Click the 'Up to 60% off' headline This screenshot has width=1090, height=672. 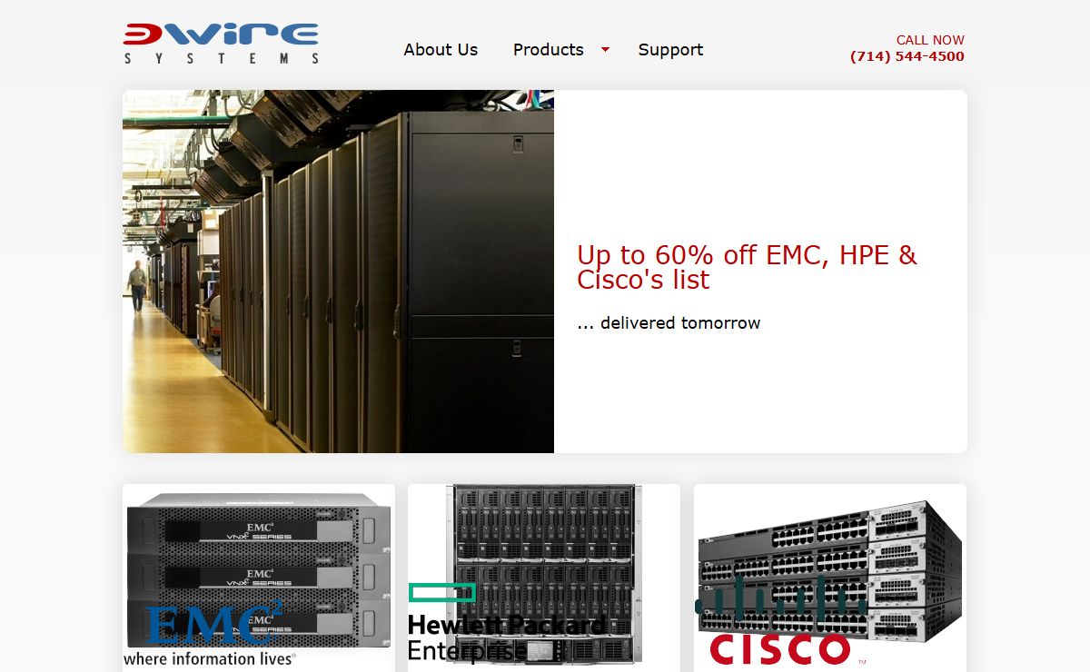coord(748,267)
